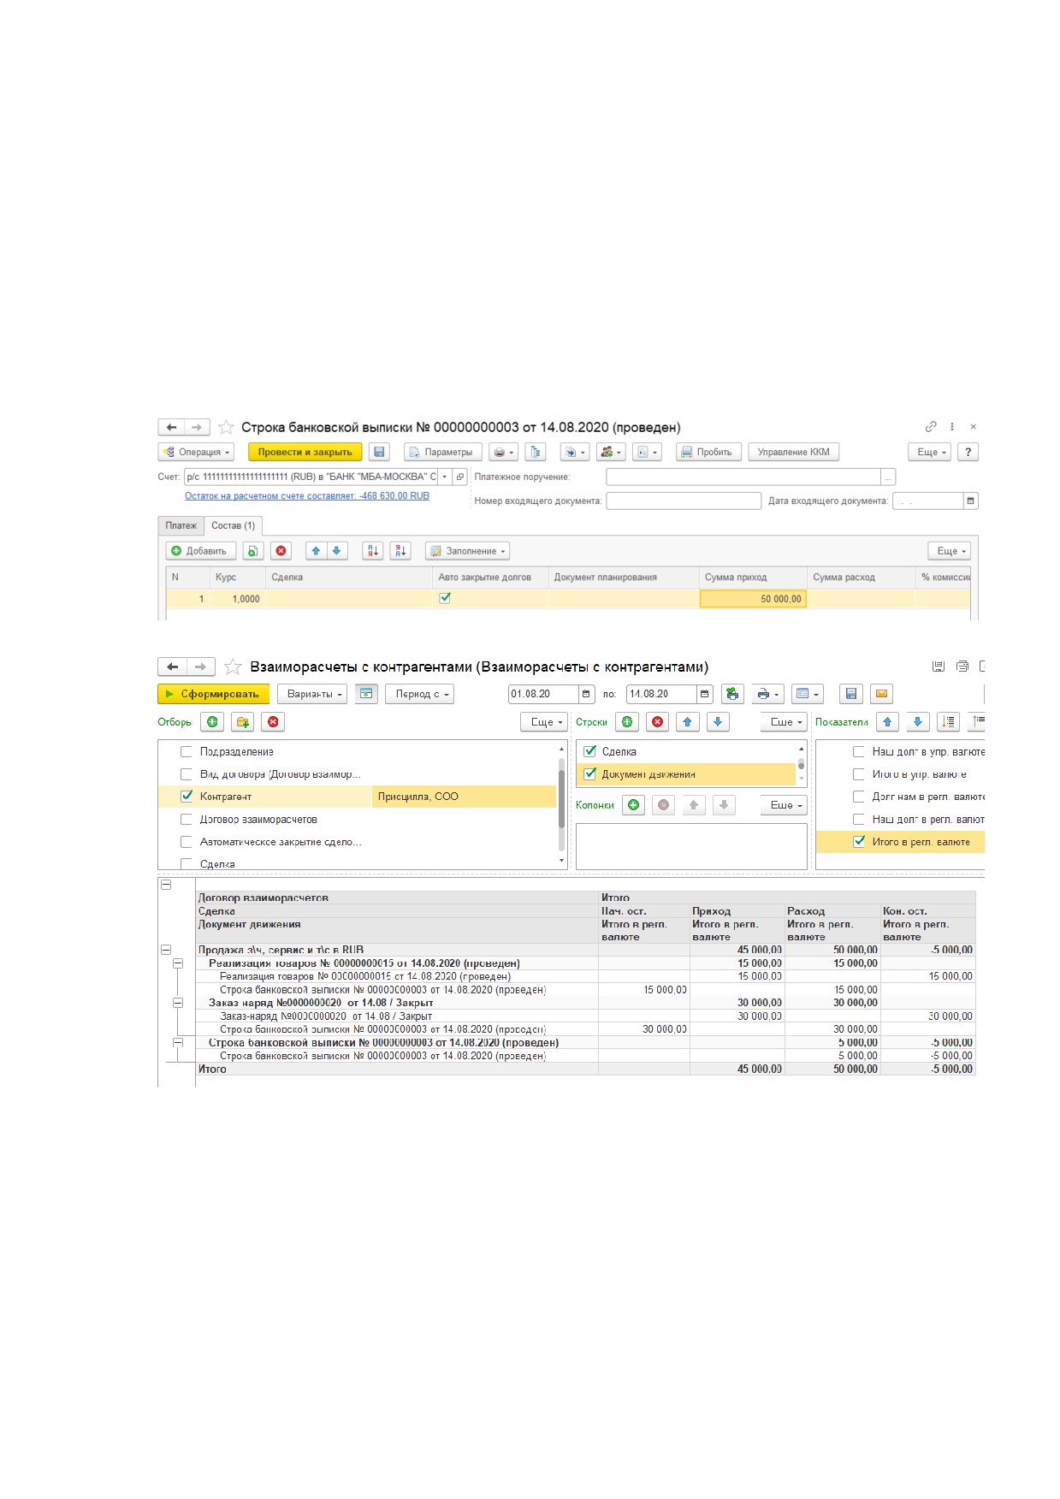This screenshot has height=1499, width=1060.
Task: Open the 'Период с' dropdown
Action: click(419, 694)
